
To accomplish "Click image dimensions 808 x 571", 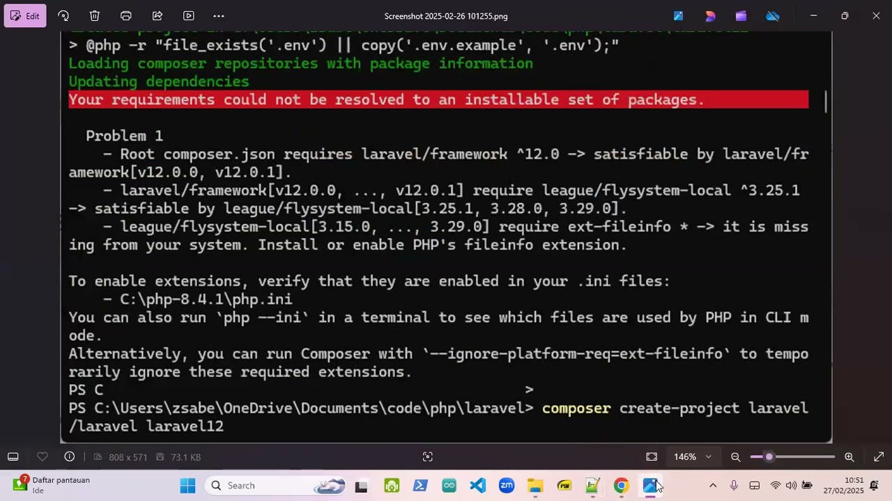I will point(128,457).
